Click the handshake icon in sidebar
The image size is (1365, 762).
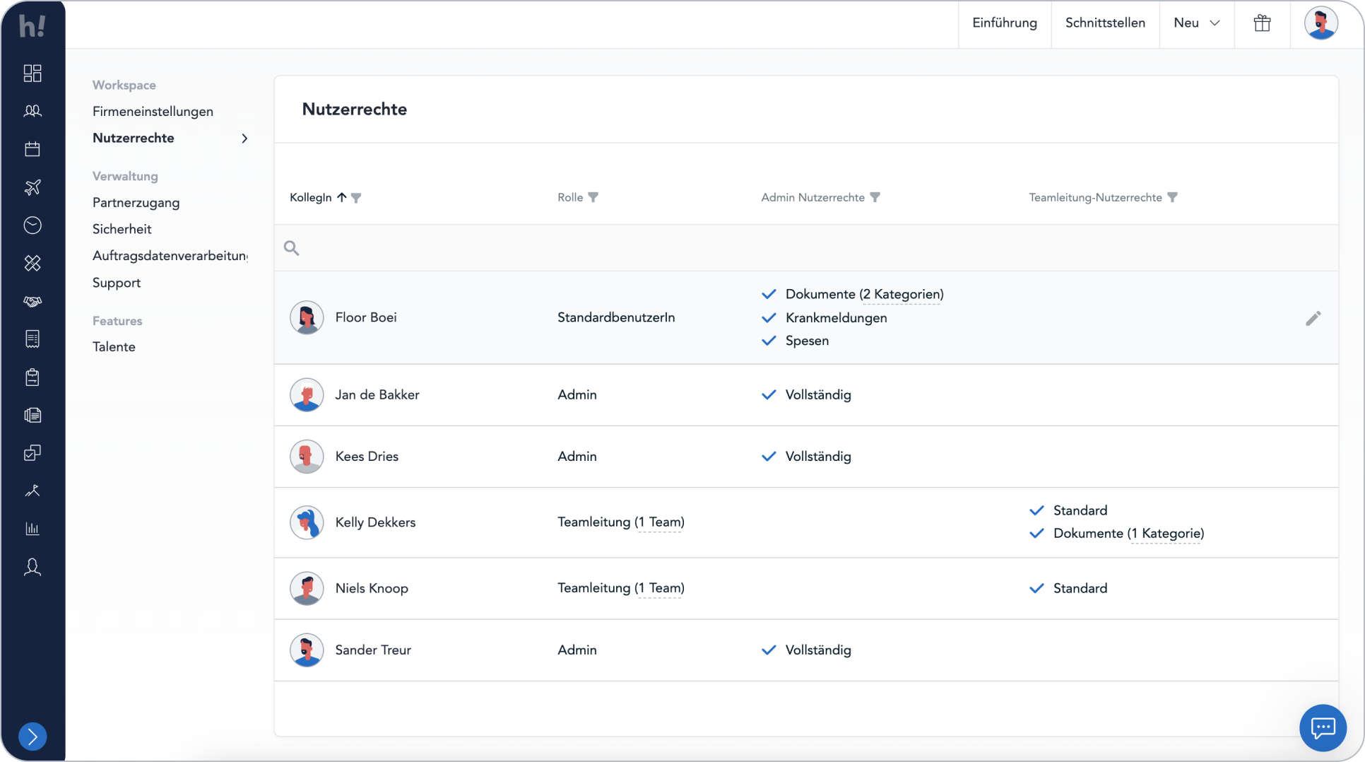click(32, 302)
